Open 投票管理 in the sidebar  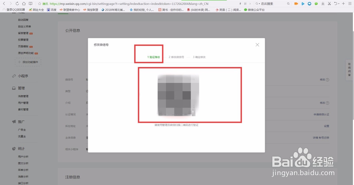point(23,40)
